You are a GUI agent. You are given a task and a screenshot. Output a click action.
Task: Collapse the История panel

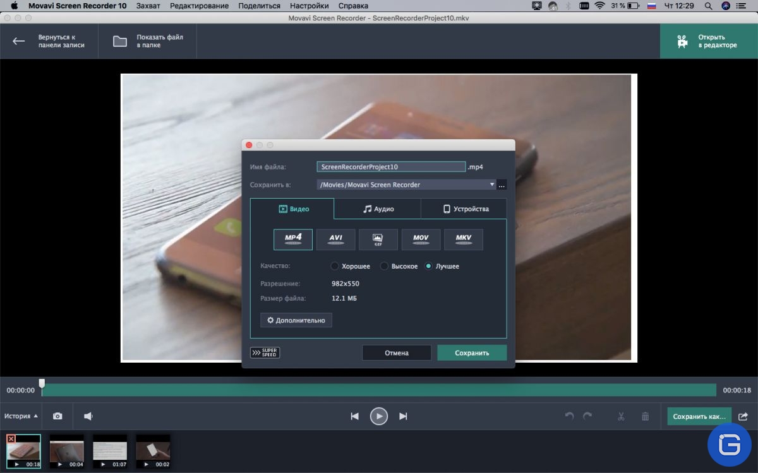[21, 416]
